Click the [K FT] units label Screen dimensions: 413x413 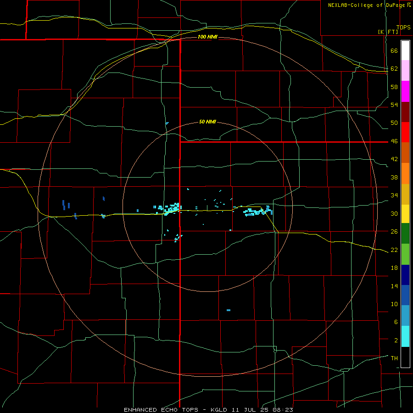(388, 32)
